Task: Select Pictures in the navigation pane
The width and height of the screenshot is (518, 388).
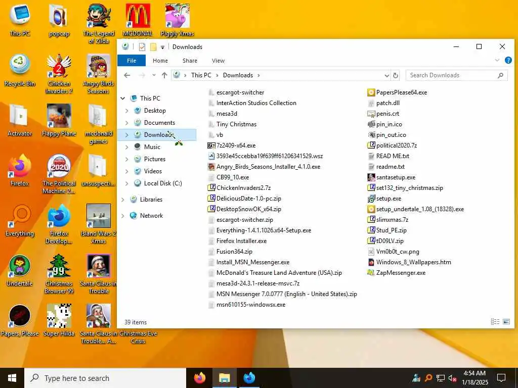Action: (x=155, y=159)
